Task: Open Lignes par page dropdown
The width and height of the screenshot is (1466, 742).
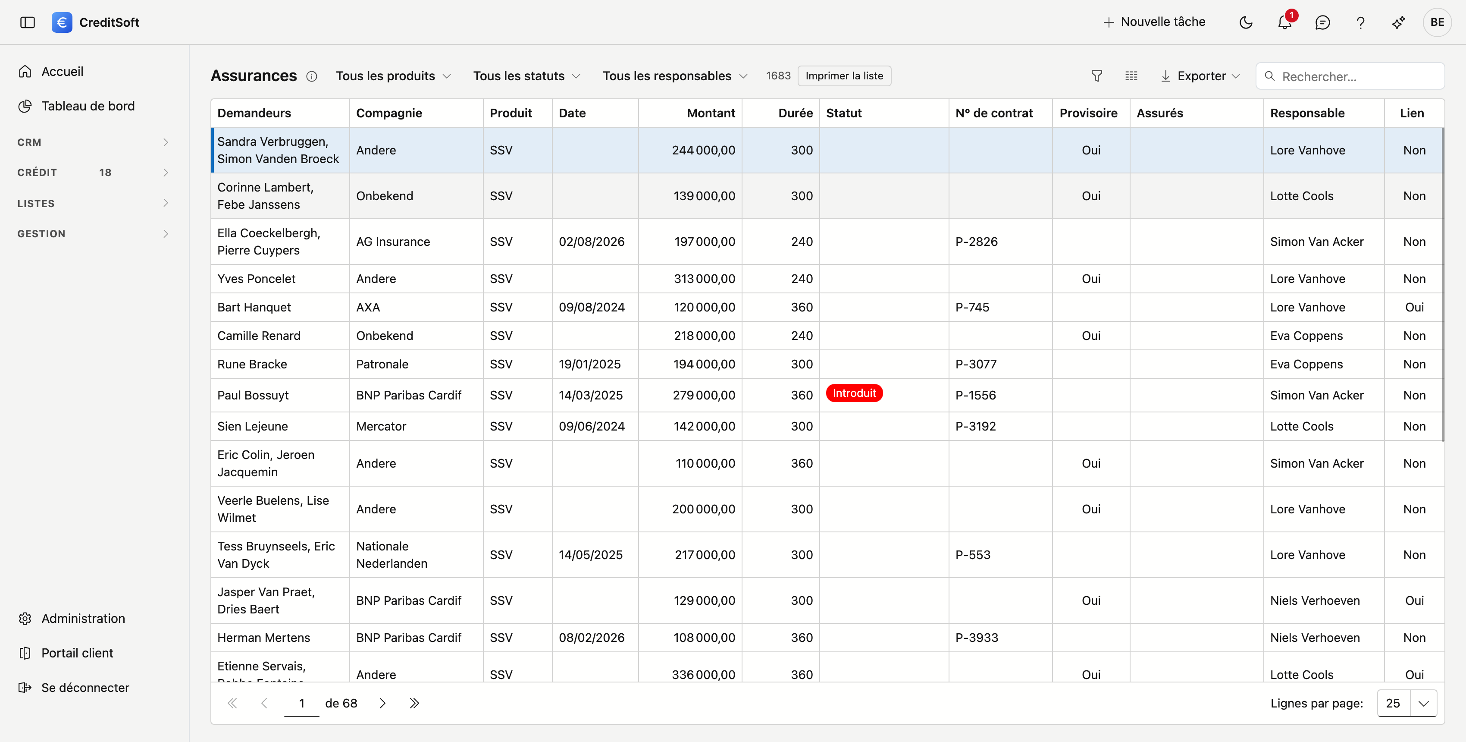Action: pos(1407,703)
